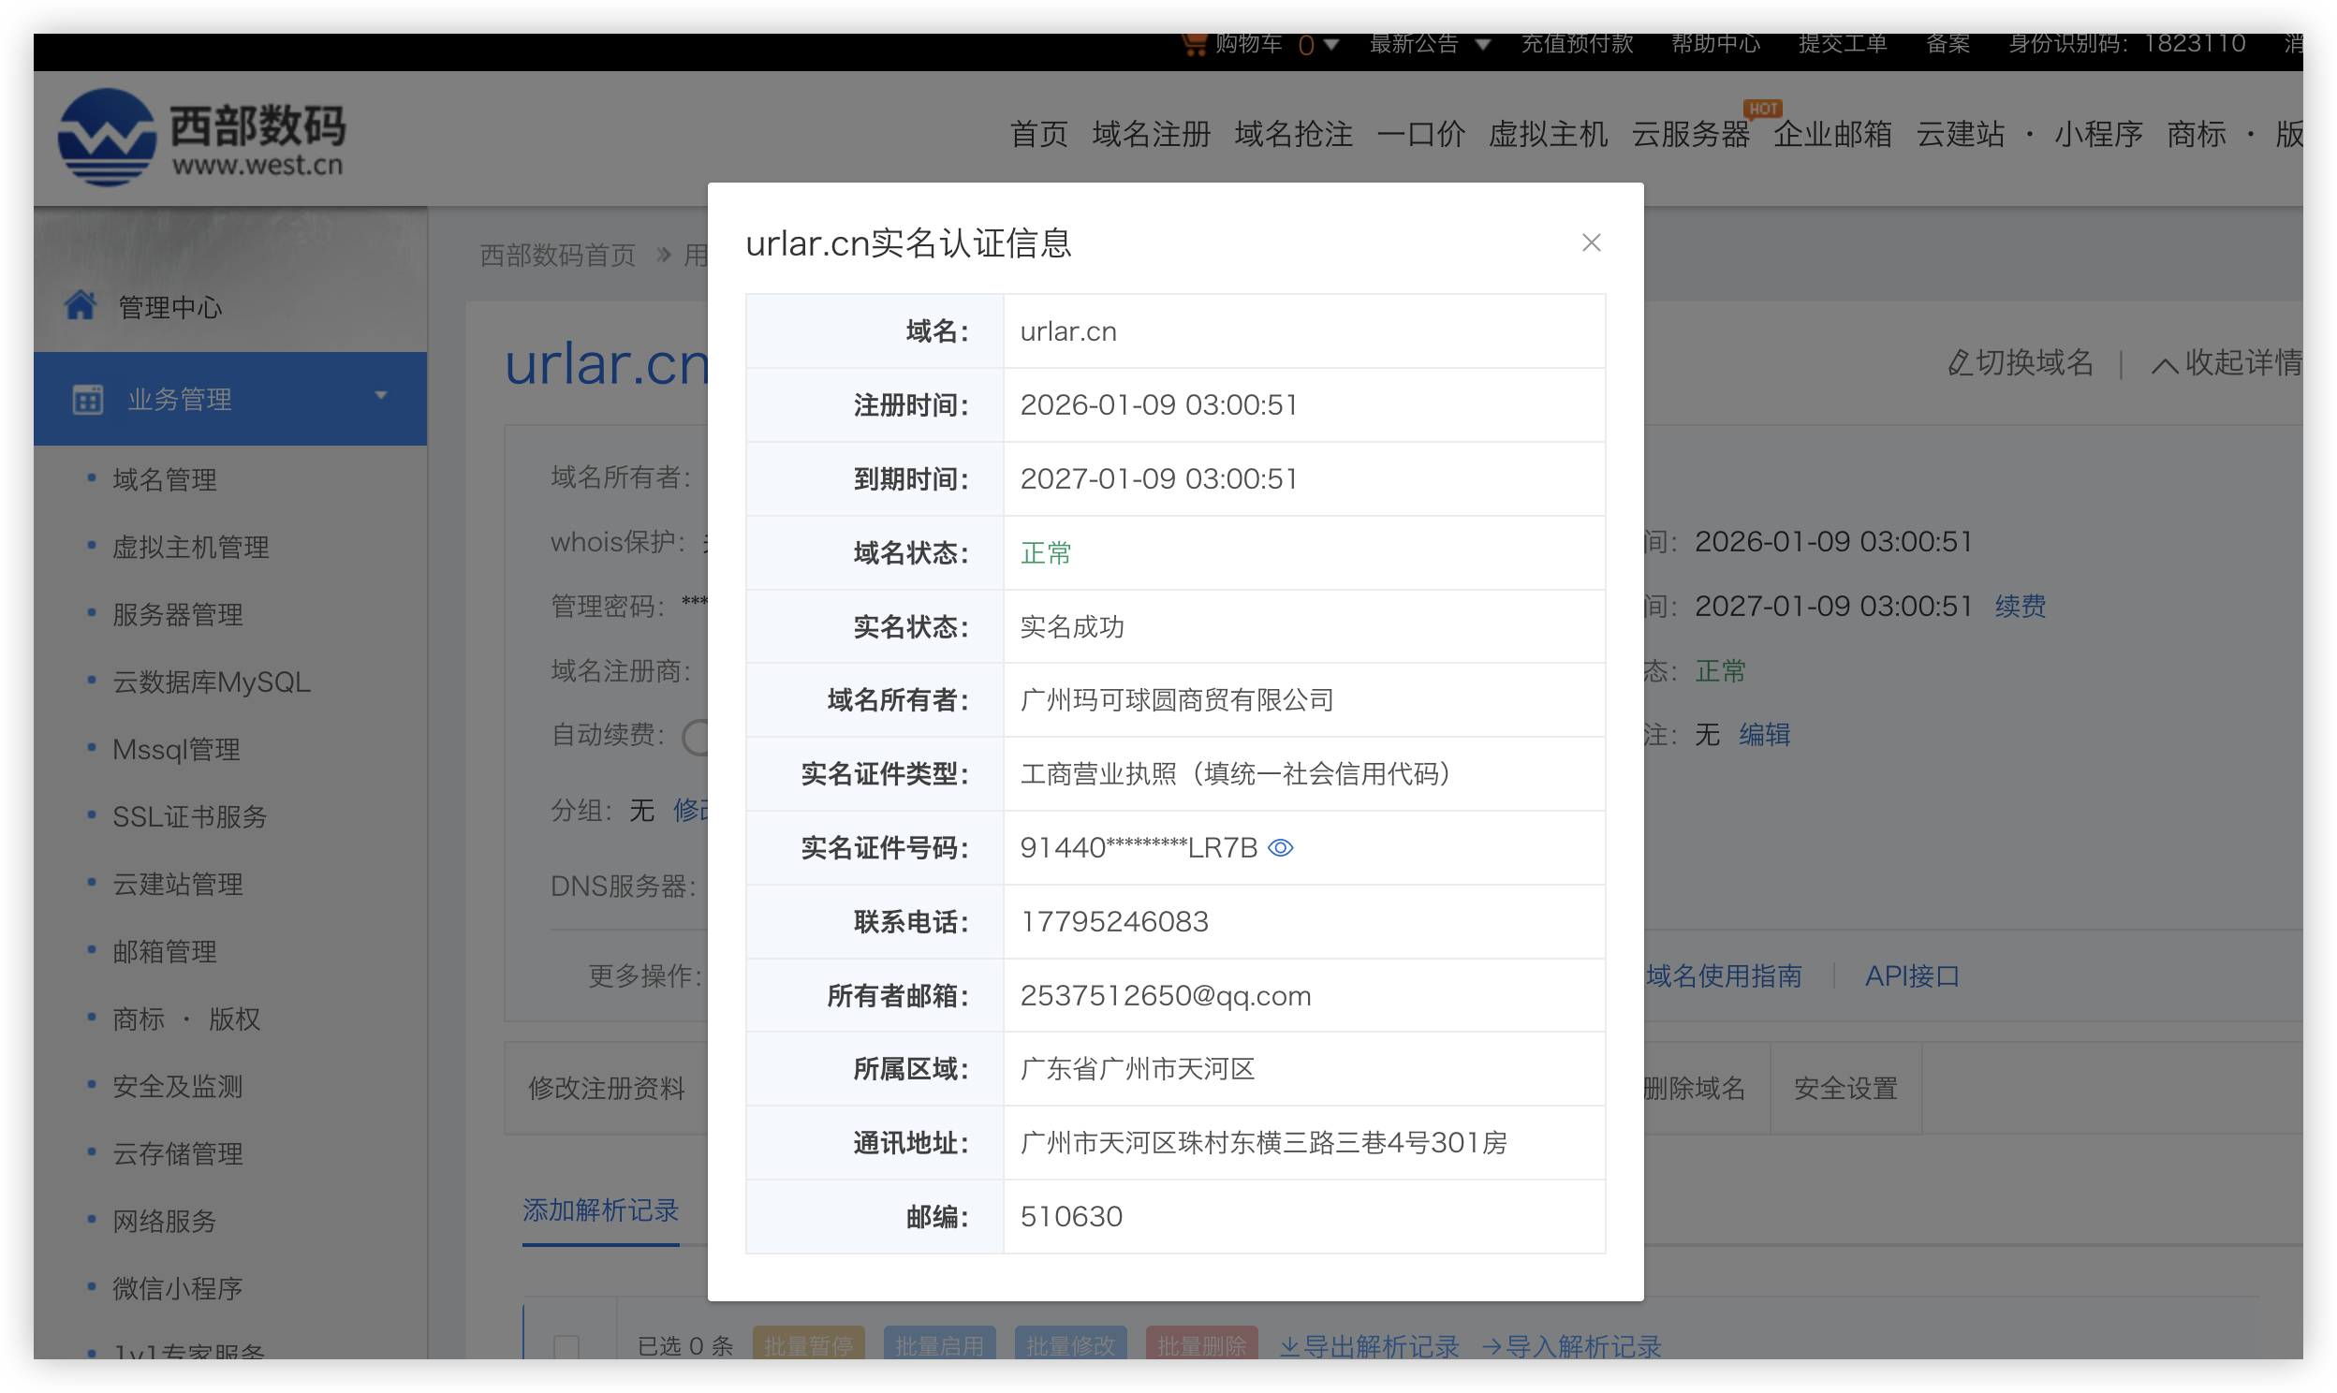Viewport: 2337px width, 1393px height.
Task: Toggle the 自动续费 switch
Action: click(x=697, y=736)
